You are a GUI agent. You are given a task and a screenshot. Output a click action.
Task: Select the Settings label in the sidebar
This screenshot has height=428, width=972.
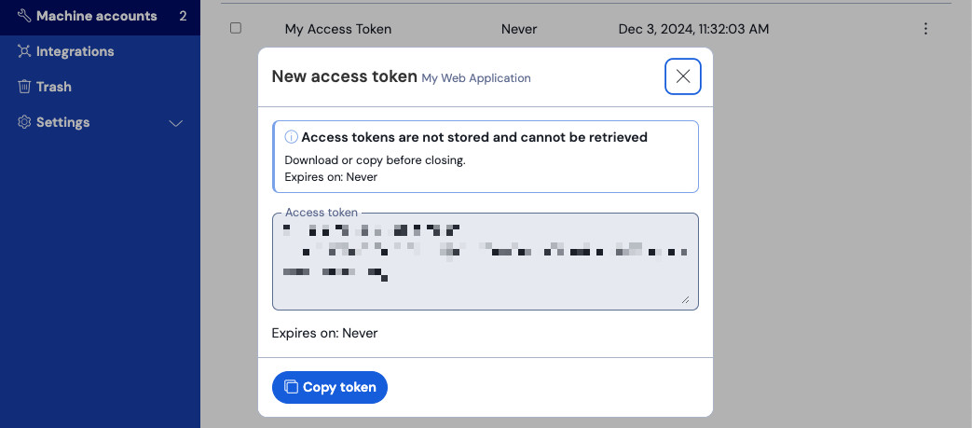coord(62,122)
